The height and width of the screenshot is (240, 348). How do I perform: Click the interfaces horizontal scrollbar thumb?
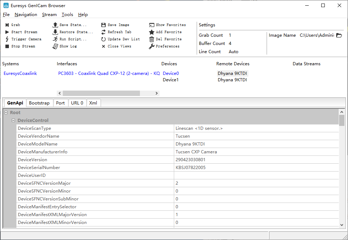(x=101, y=93)
